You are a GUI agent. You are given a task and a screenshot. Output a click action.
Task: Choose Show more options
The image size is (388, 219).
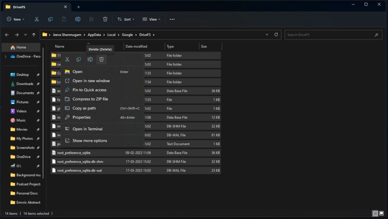tap(102, 141)
